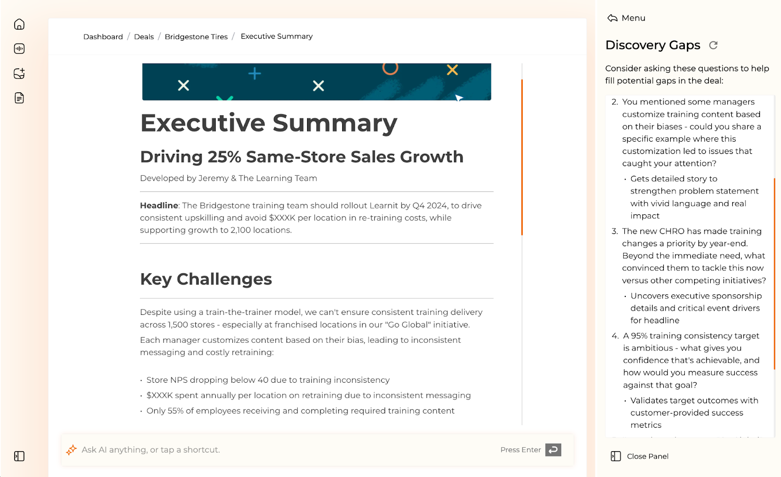
Task: Click the Discovery Gaps panel title
Action: pos(653,45)
